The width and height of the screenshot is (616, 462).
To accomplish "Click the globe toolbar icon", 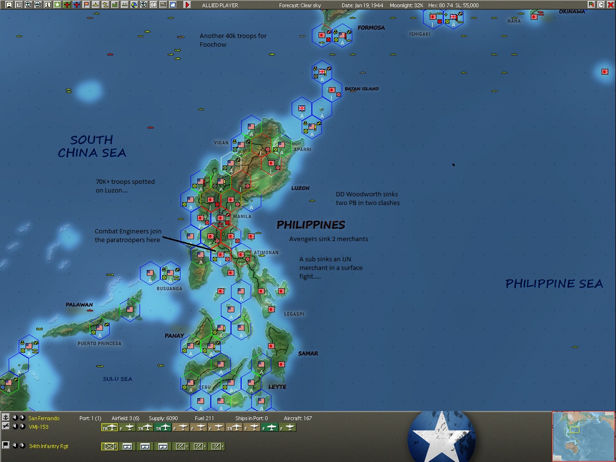I will pyautogui.click(x=134, y=5).
